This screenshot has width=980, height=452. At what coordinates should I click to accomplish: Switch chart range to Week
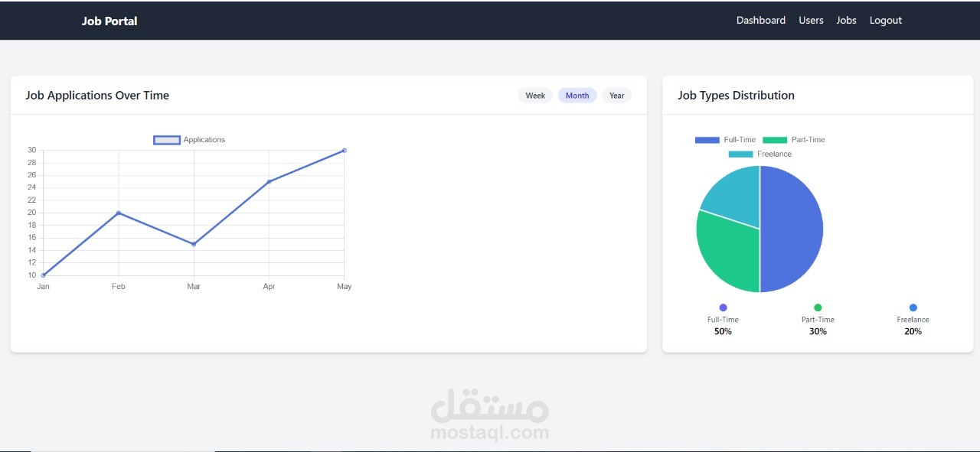[x=535, y=96]
